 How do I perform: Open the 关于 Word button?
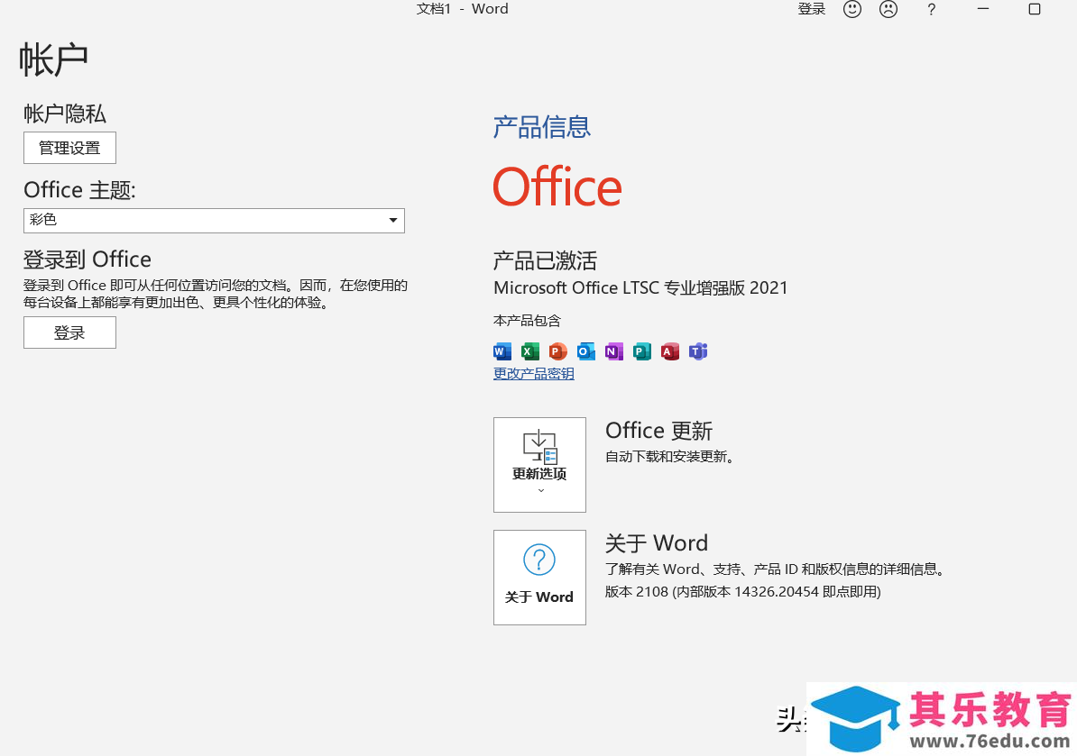click(x=540, y=577)
